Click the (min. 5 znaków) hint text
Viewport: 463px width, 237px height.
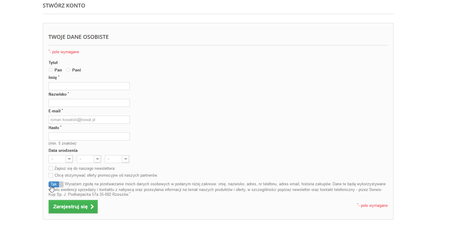click(62, 143)
